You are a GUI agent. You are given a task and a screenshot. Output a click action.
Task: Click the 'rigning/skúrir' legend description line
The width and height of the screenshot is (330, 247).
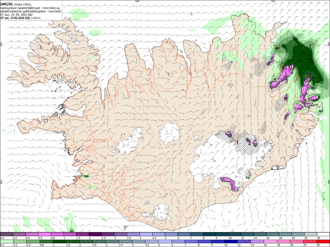(x=30, y=8)
